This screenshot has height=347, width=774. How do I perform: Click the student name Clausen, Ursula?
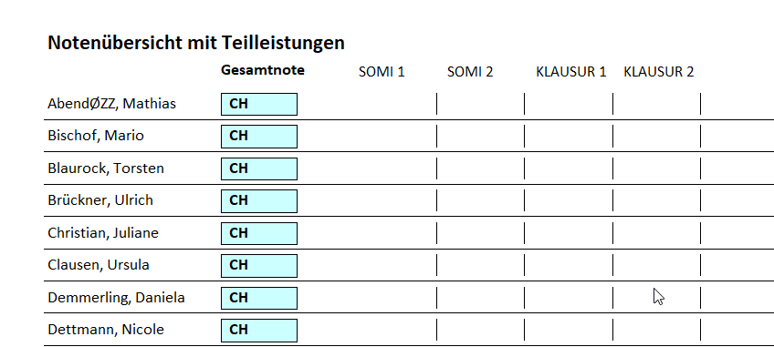99,265
